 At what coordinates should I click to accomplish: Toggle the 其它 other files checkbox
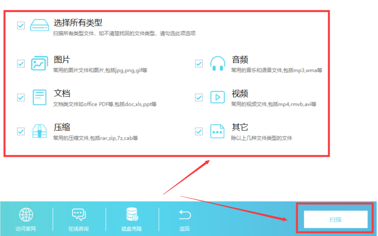click(x=199, y=131)
